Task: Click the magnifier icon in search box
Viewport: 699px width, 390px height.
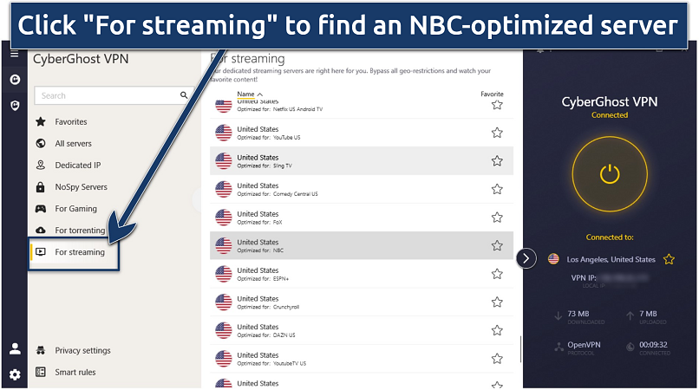Action: [x=184, y=95]
